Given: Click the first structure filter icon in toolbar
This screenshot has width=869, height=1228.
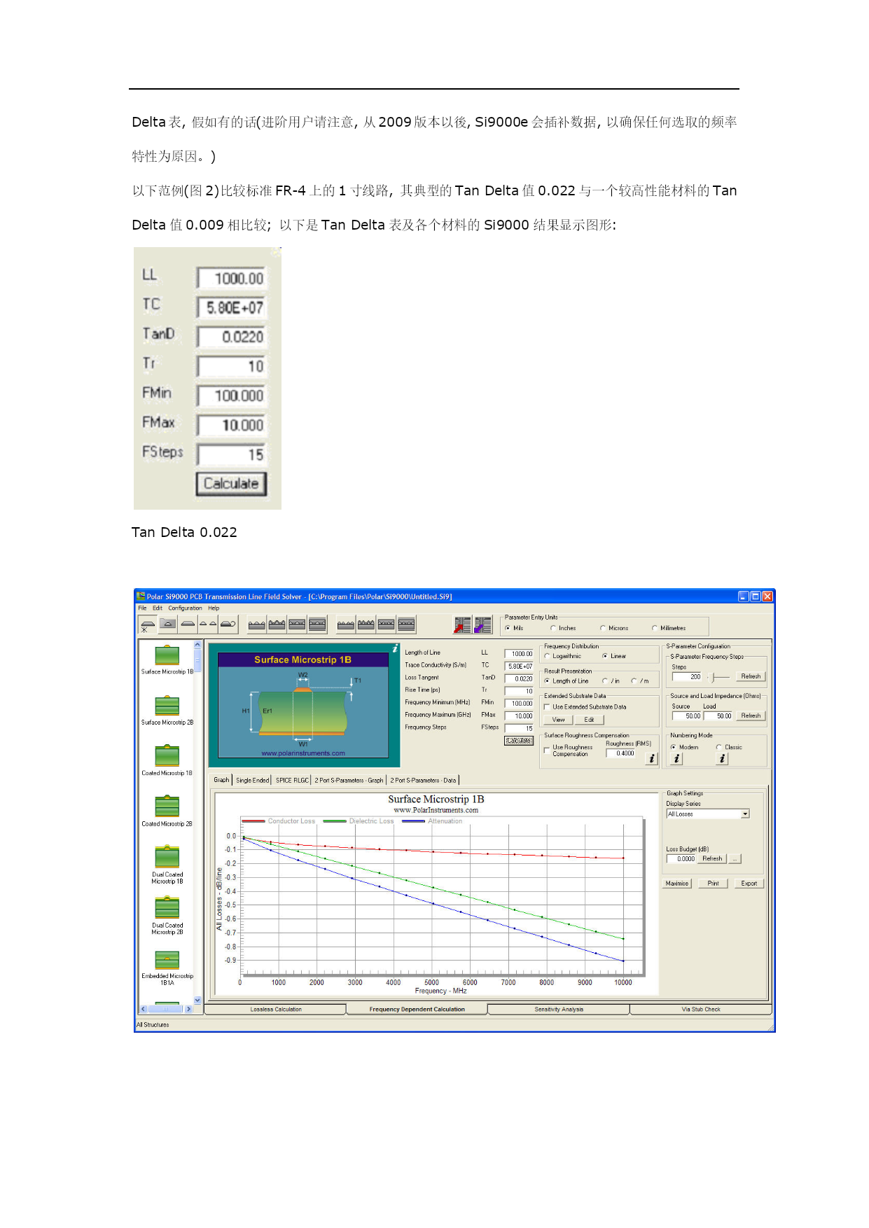Looking at the screenshot, I should point(148,625).
